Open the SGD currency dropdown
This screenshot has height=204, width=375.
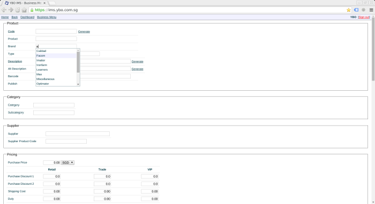[67, 162]
